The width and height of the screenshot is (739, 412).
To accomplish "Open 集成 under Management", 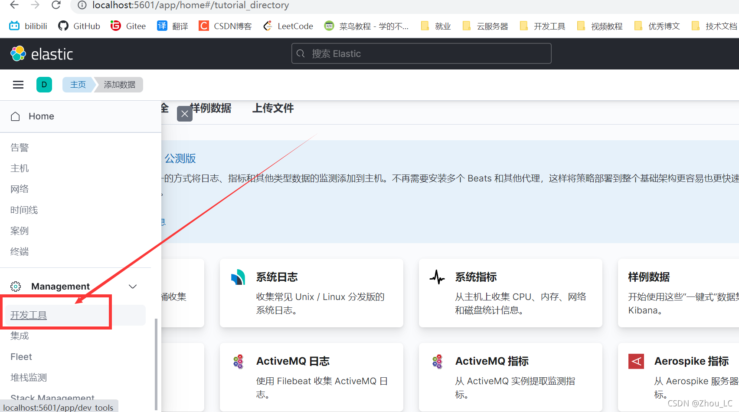I will click(x=20, y=336).
